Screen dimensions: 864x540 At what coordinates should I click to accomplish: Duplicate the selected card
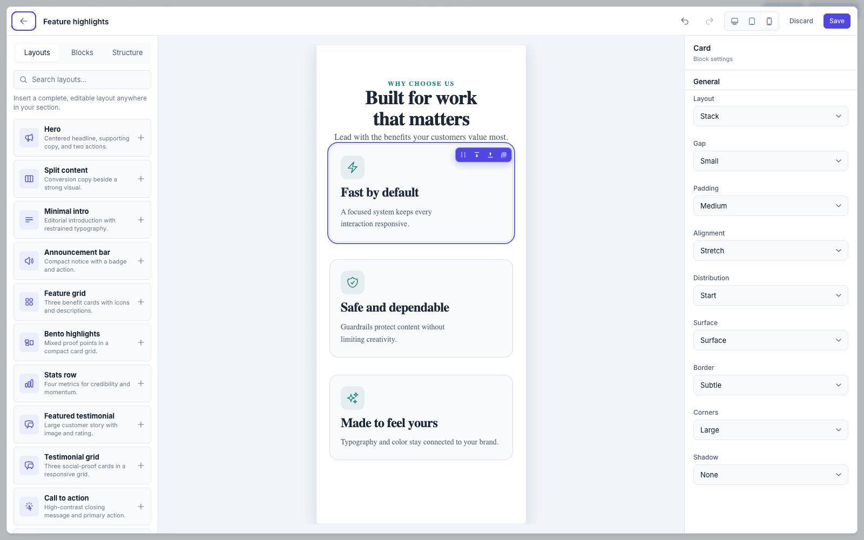point(504,155)
